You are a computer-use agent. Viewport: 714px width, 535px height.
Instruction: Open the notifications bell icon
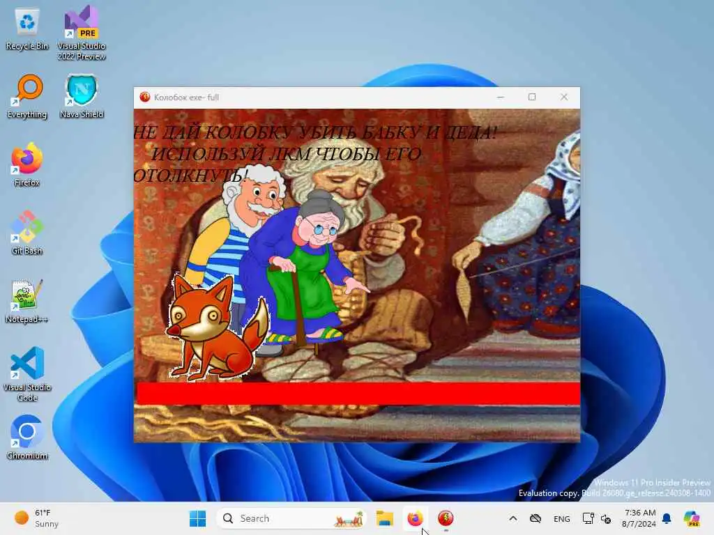coord(667,518)
